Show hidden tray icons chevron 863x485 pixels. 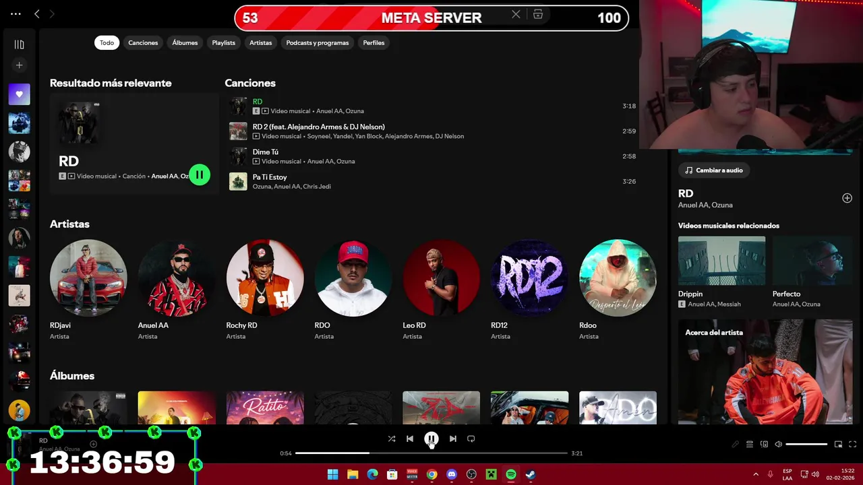tap(755, 474)
